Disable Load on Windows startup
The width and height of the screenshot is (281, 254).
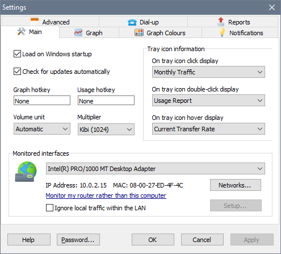[17, 54]
